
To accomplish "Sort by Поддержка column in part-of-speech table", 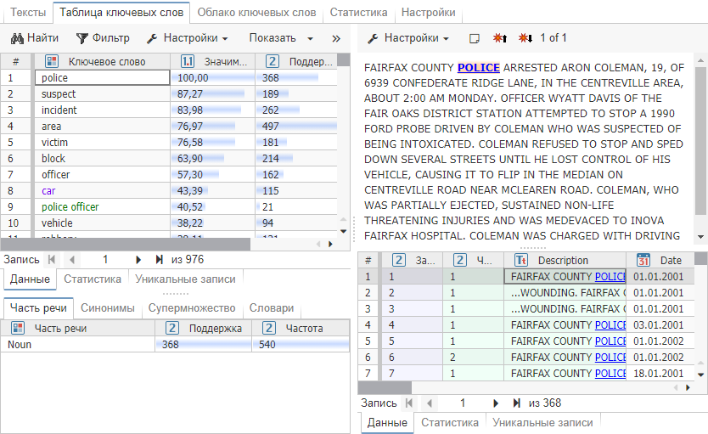I will click(203, 329).
